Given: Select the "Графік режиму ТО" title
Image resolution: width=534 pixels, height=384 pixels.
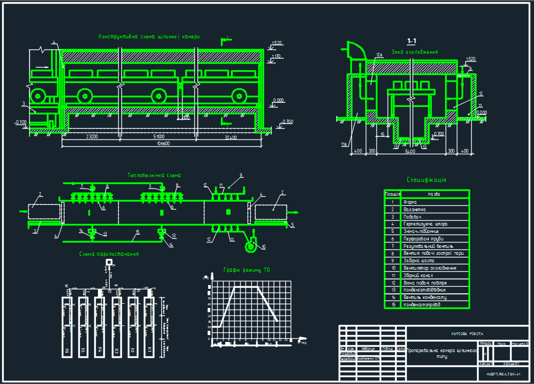Looking at the screenshot, I should click(247, 270).
